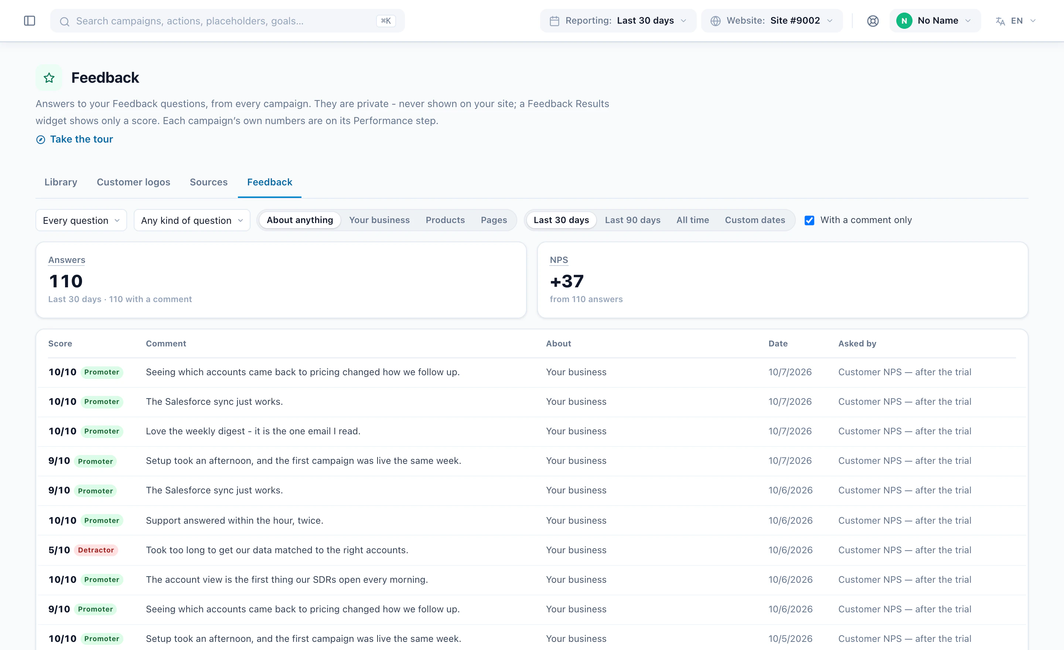Select 'Your business' filter
Viewport: 1064px width, 650px height.
click(x=379, y=220)
